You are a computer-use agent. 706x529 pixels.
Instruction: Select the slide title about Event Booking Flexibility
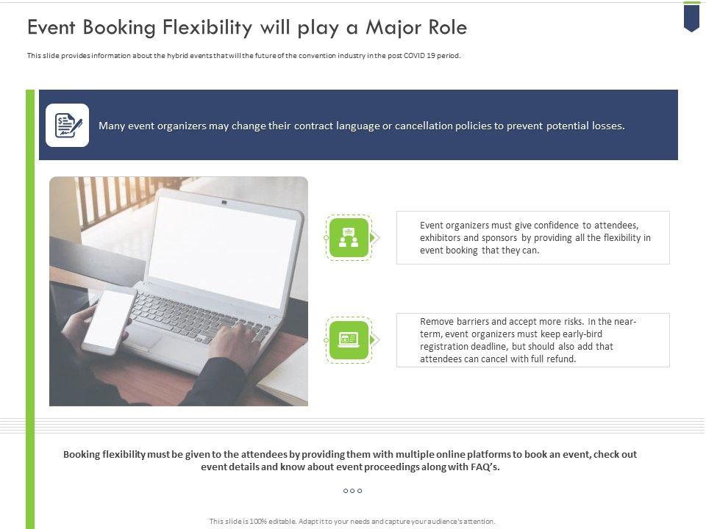point(246,28)
